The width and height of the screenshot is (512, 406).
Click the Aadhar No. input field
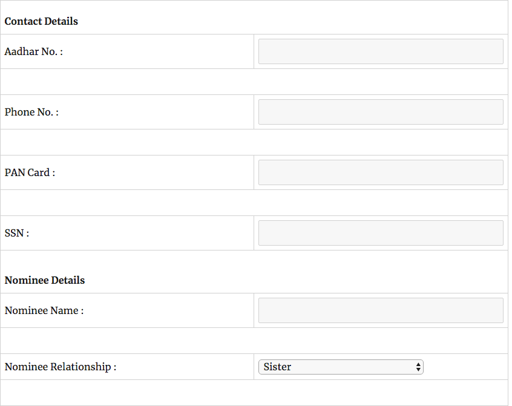click(x=381, y=51)
